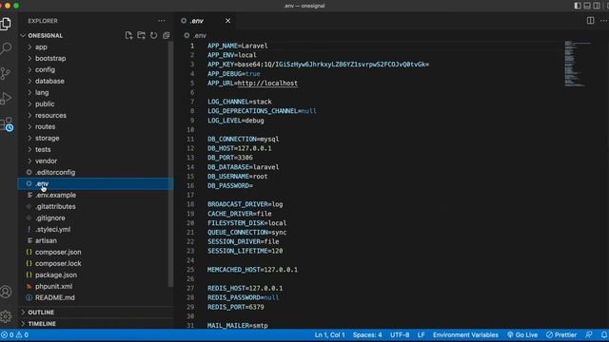Toggle primary sidebar layout icon
The height and width of the screenshot is (342, 609).
(578, 6)
